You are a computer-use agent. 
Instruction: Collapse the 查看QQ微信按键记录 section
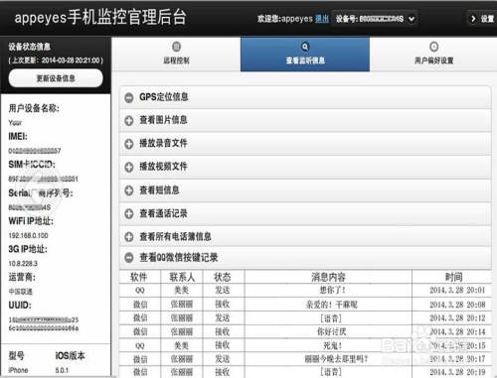pyautogui.click(x=305, y=257)
